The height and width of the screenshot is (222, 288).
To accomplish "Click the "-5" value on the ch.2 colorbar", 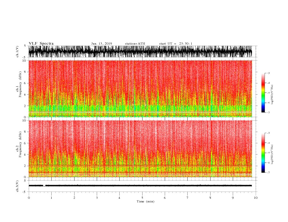I will coord(268,153).
